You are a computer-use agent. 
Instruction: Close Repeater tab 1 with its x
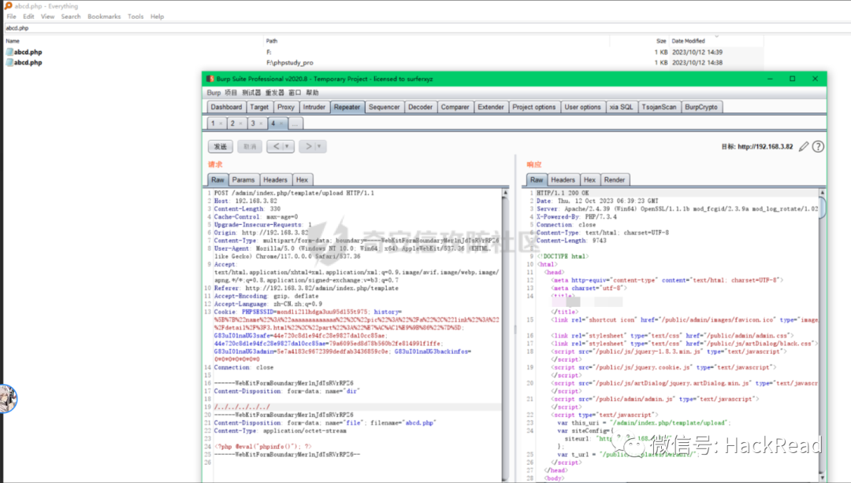(x=221, y=124)
